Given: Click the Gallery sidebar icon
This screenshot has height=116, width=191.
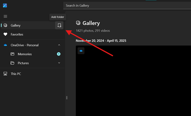Looking at the screenshot, I should [x=6, y=25].
